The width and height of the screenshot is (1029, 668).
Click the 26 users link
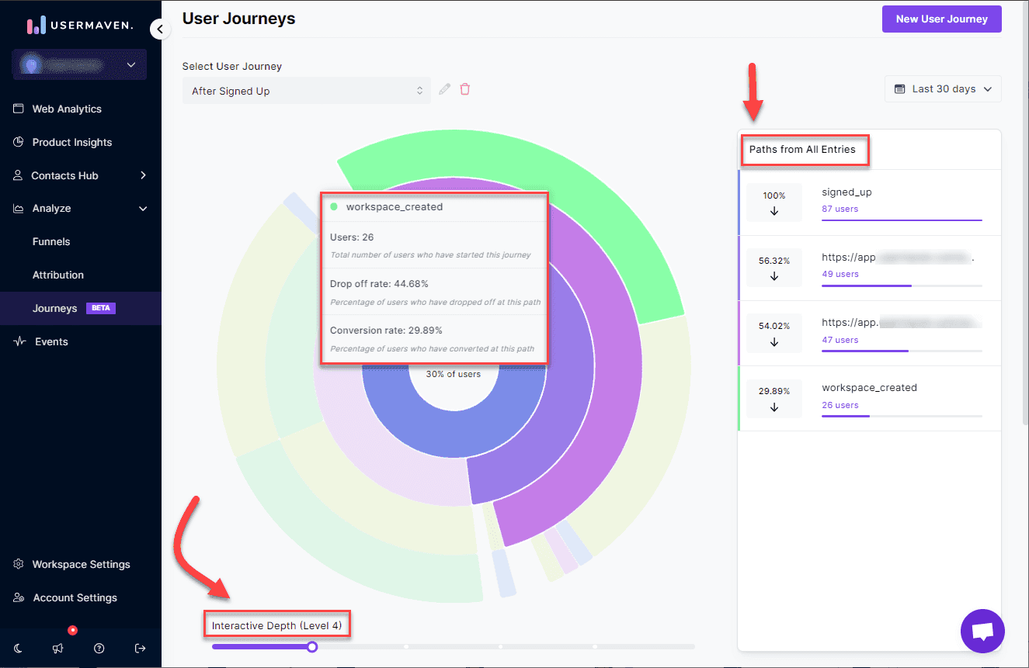click(x=840, y=405)
